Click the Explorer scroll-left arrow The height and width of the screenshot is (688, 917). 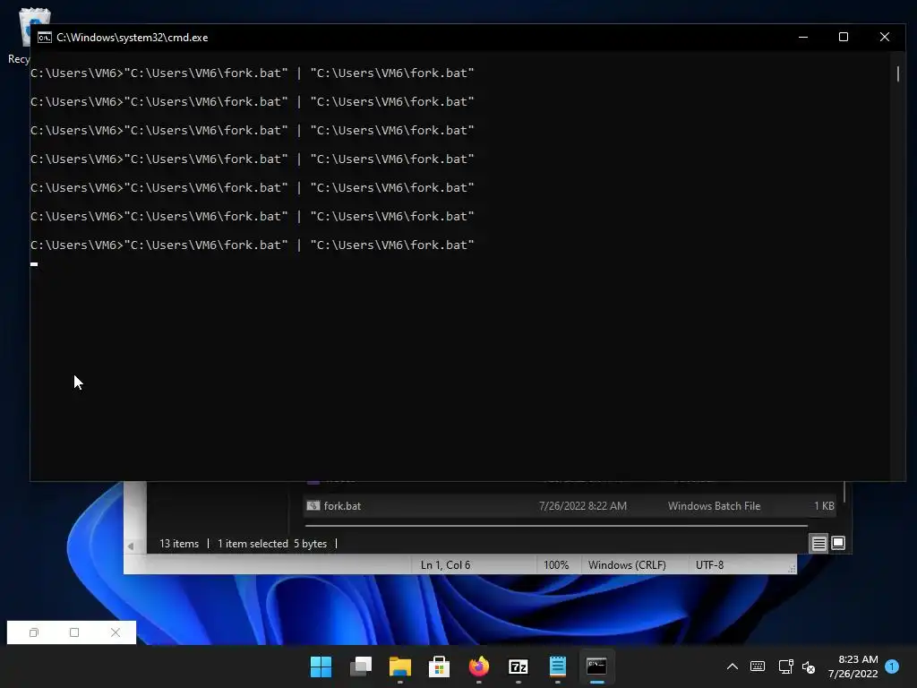[131, 546]
